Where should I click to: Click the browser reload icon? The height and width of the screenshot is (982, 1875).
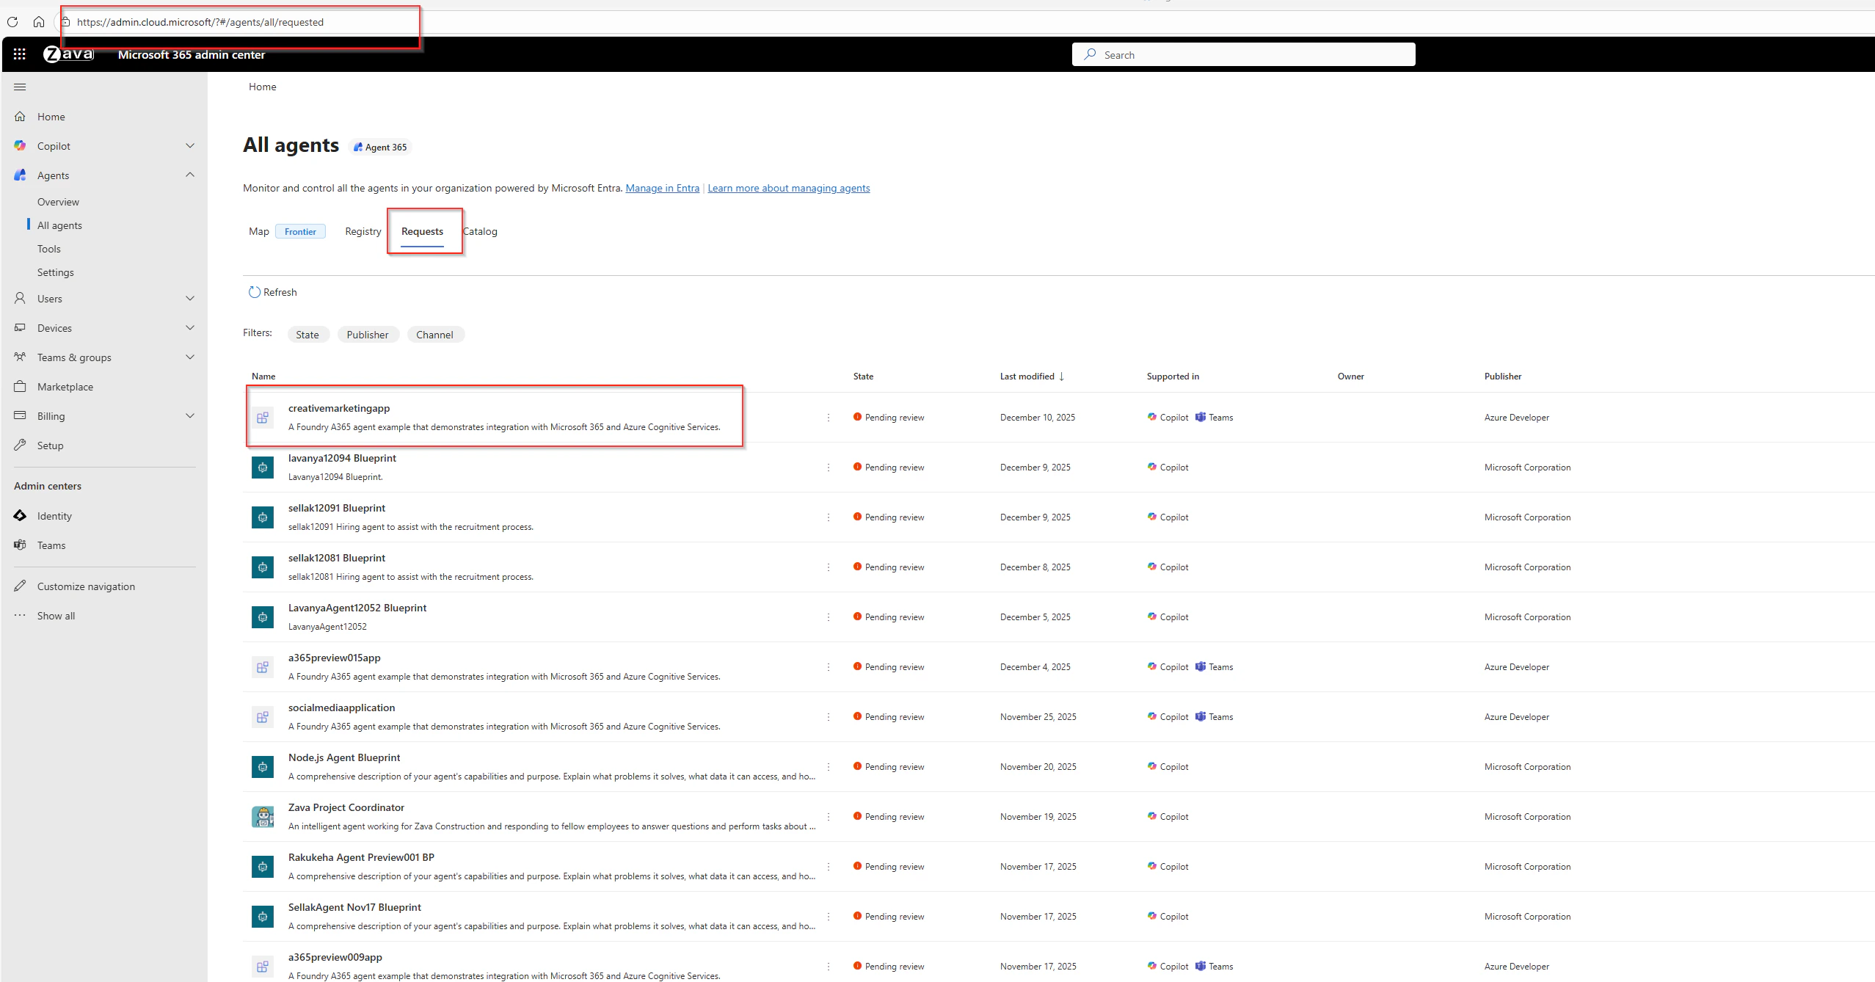[12, 22]
